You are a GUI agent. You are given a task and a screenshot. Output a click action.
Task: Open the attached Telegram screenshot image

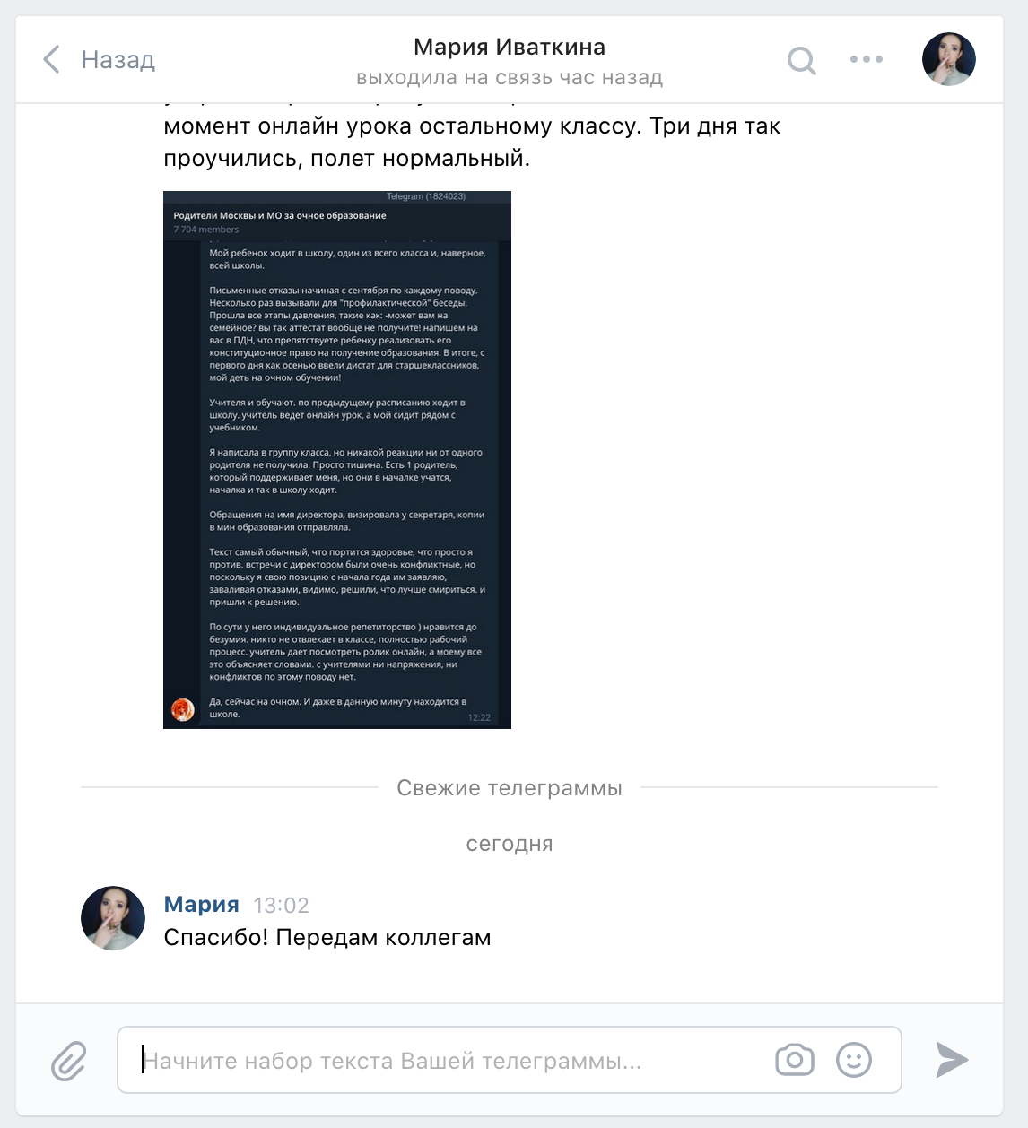pos(337,459)
